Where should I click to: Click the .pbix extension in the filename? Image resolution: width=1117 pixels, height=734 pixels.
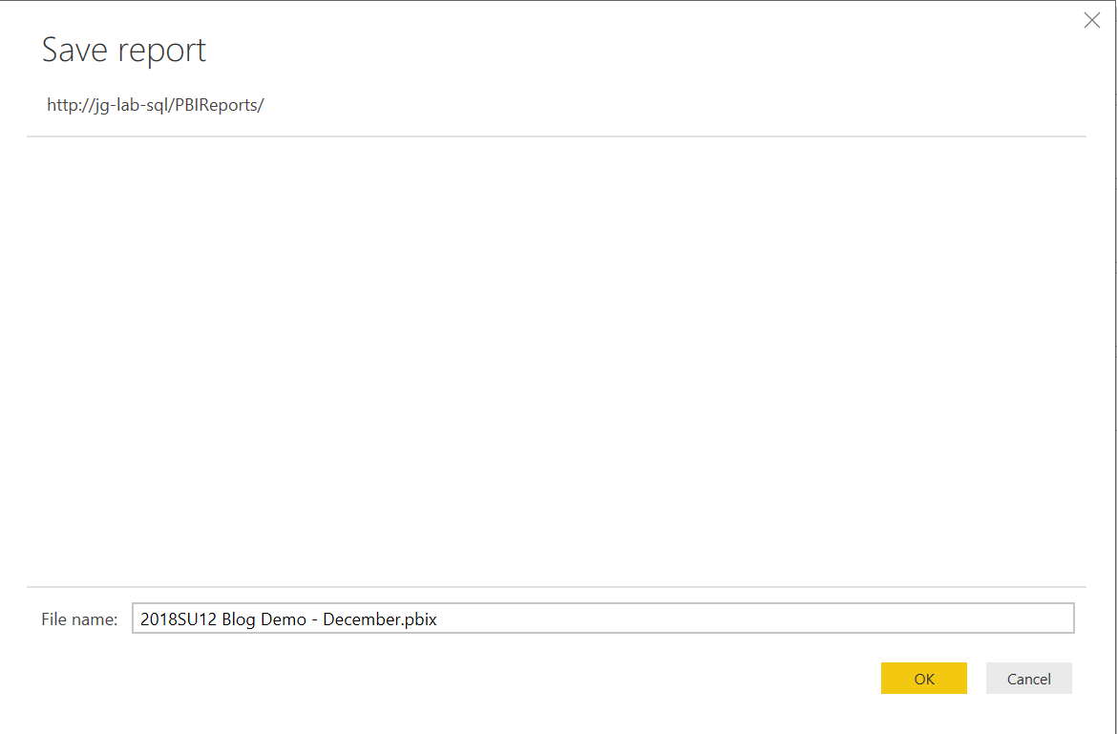(419, 619)
